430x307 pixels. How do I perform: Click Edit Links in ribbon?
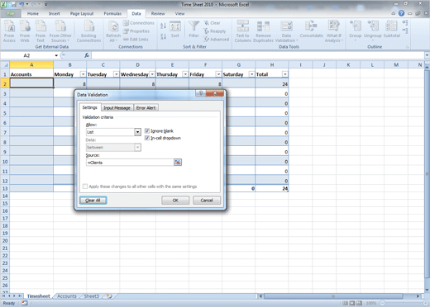(136, 40)
